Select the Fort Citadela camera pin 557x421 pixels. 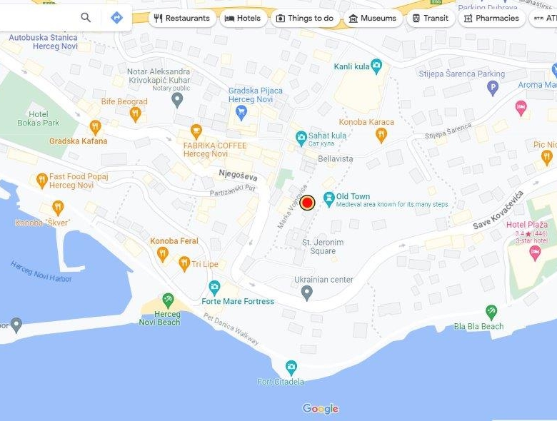pos(291,368)
